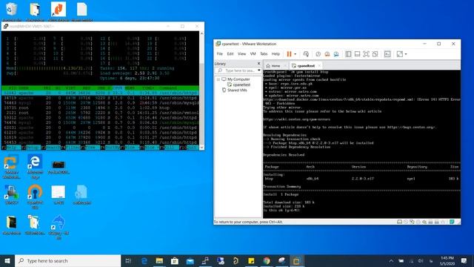
Task: Open the OpenVPN GUI desktop shortcut
Action: click(x=35, y=197)
